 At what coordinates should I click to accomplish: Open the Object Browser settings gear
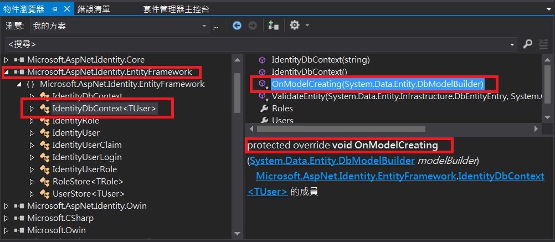pyautogui.click(x=295, y=25)
